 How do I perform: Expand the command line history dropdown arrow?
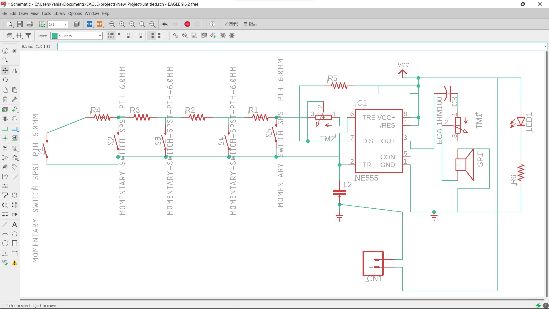pyautogui.click(x=545, y=46)
